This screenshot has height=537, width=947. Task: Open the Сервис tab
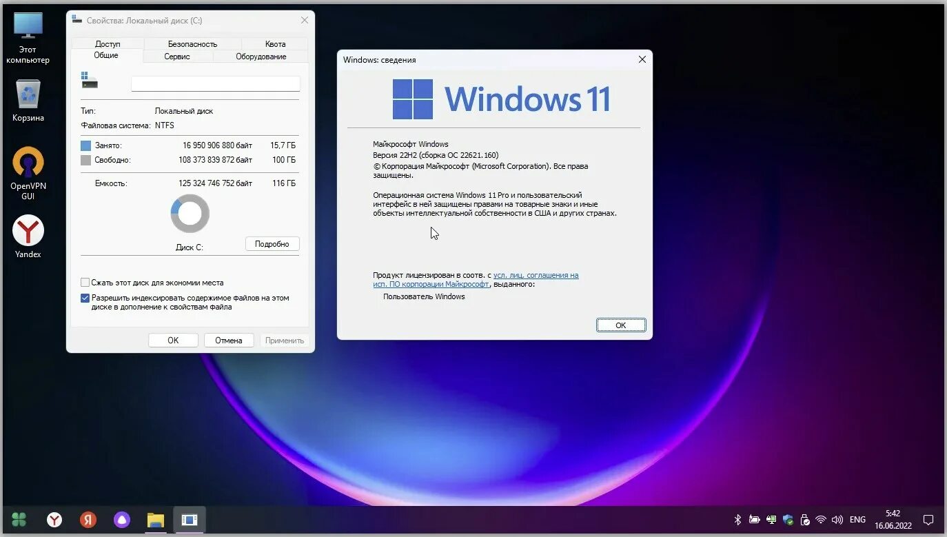click(177, 57)
